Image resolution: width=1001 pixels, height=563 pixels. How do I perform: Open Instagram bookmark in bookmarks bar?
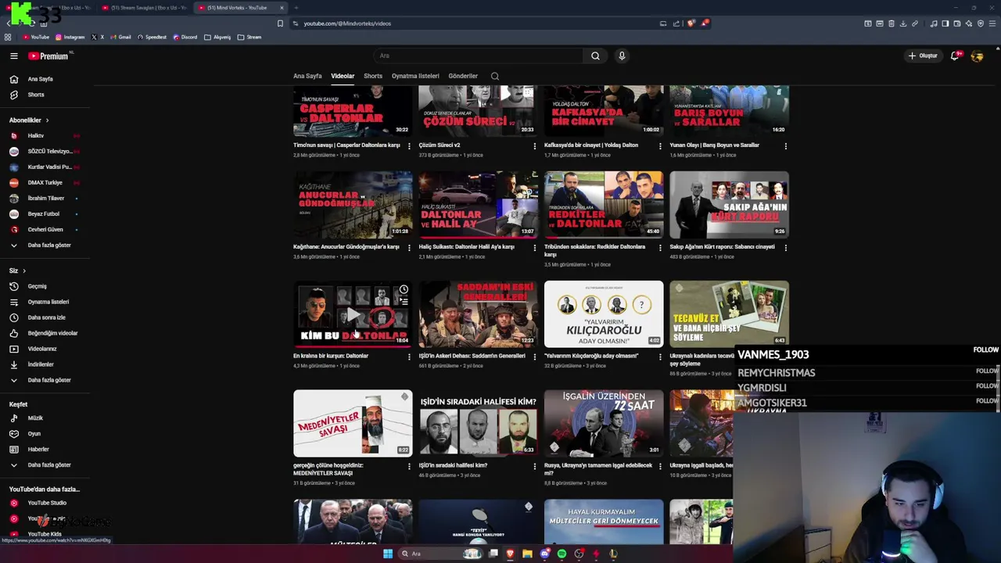(70, 37)
